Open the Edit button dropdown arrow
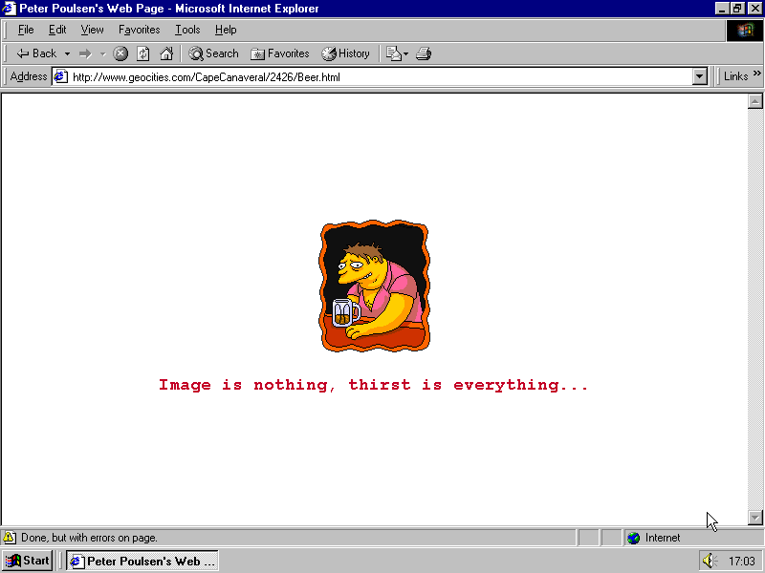The height and width of the screenshot is (573, 765). tap(405, 53)
